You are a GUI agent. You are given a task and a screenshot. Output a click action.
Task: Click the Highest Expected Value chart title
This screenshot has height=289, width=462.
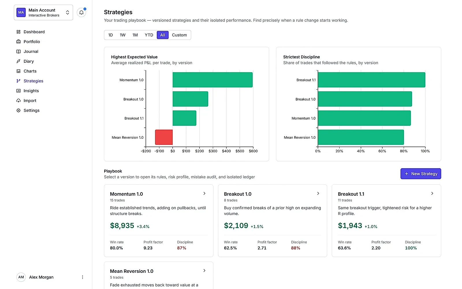[134, 57]
